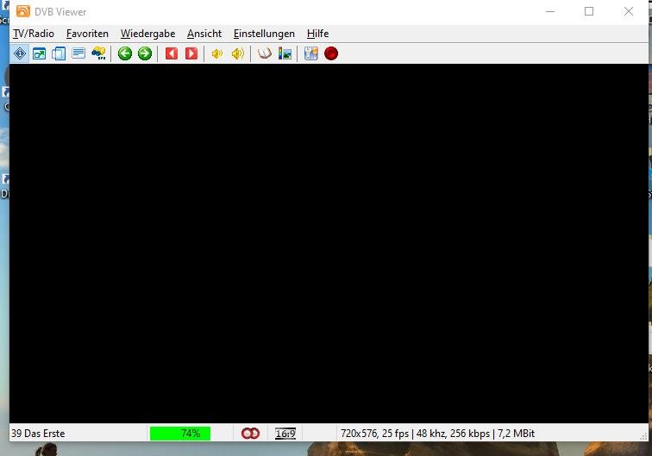The width and height of the screenshot is (652, 456).
Task: Click the open book icon
Action: 265,53
